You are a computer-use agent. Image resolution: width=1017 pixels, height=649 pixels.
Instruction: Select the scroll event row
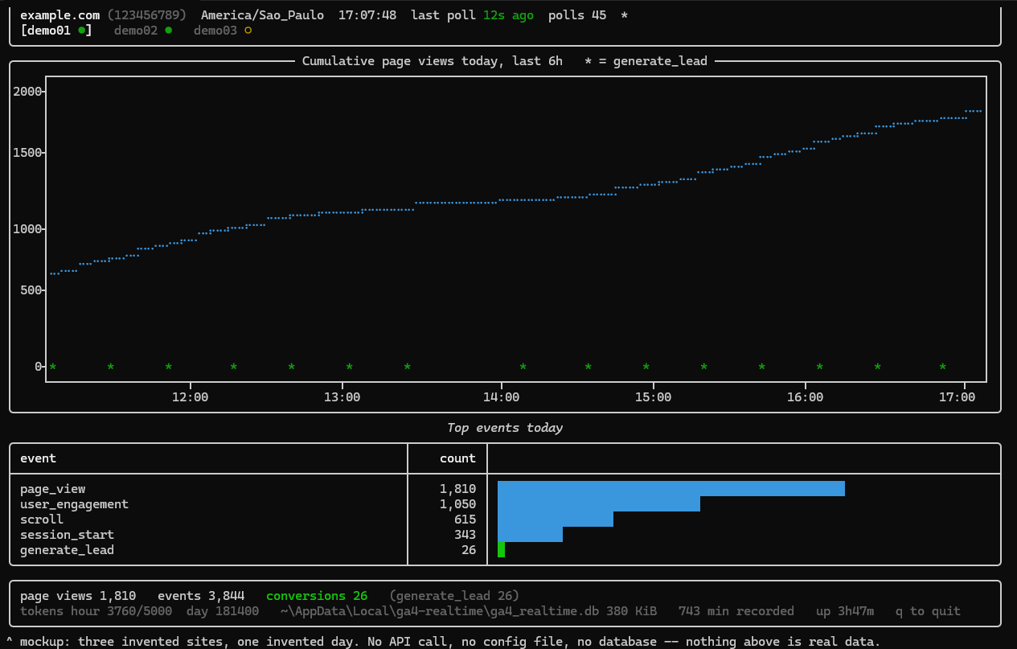click(x=505, y=520)
